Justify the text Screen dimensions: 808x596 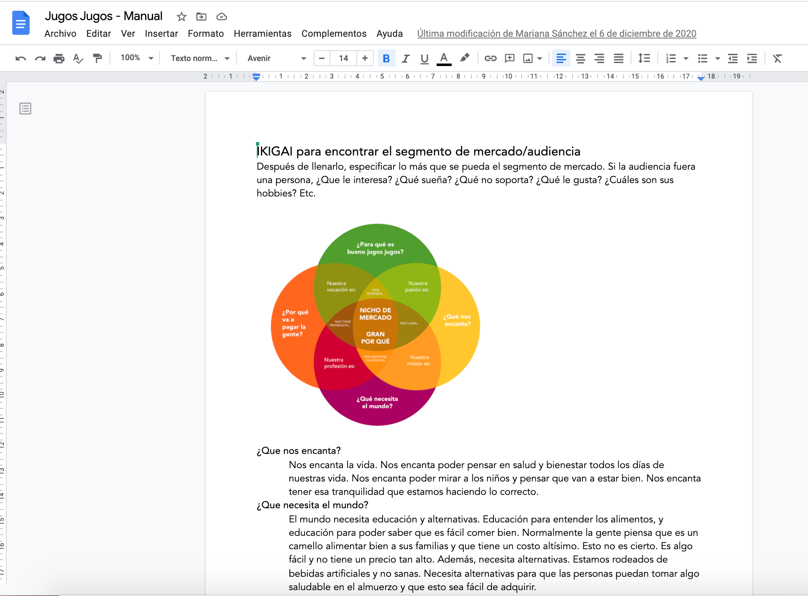[x=619, y=59]
